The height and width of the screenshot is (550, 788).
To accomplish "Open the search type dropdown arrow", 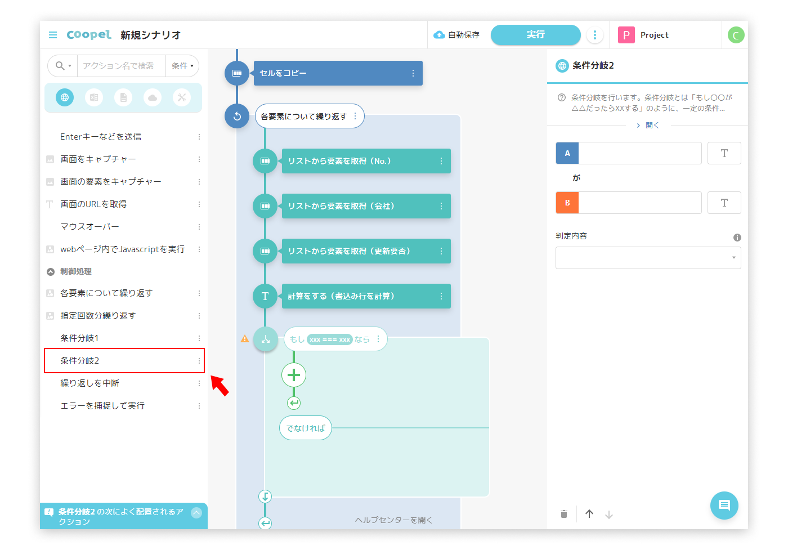I will 70,66.
